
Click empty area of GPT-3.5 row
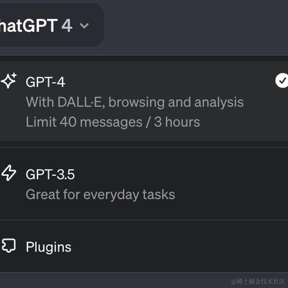tap(230, 183)
